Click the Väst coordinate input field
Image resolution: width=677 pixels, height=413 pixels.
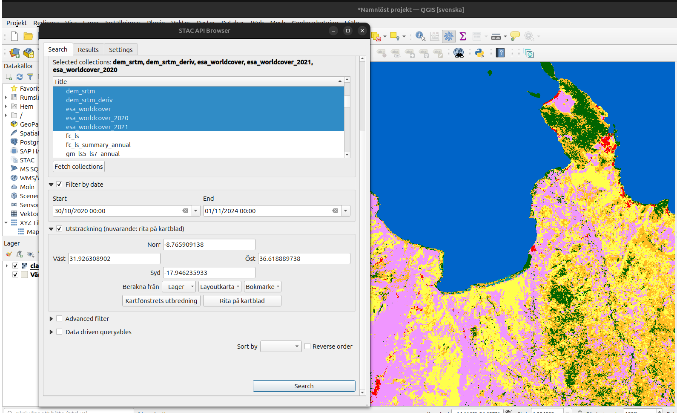click(114, 259)
